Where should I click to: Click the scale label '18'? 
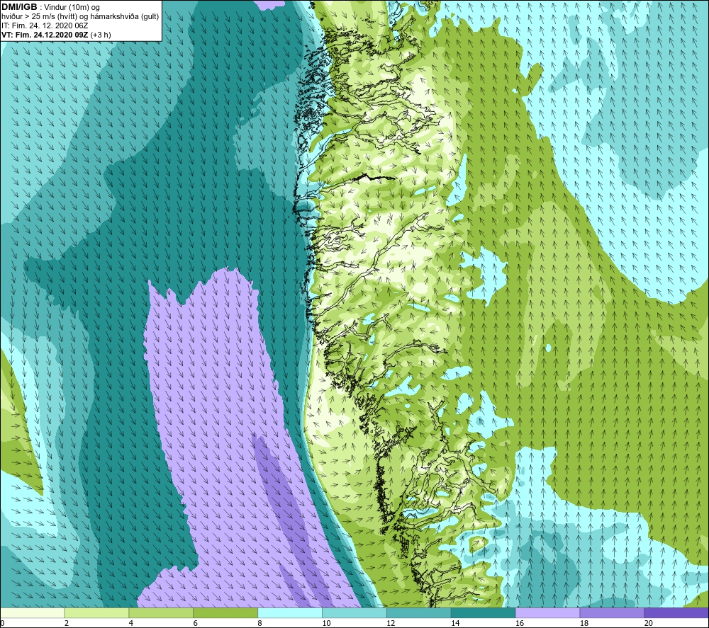(x=584, y=623)
